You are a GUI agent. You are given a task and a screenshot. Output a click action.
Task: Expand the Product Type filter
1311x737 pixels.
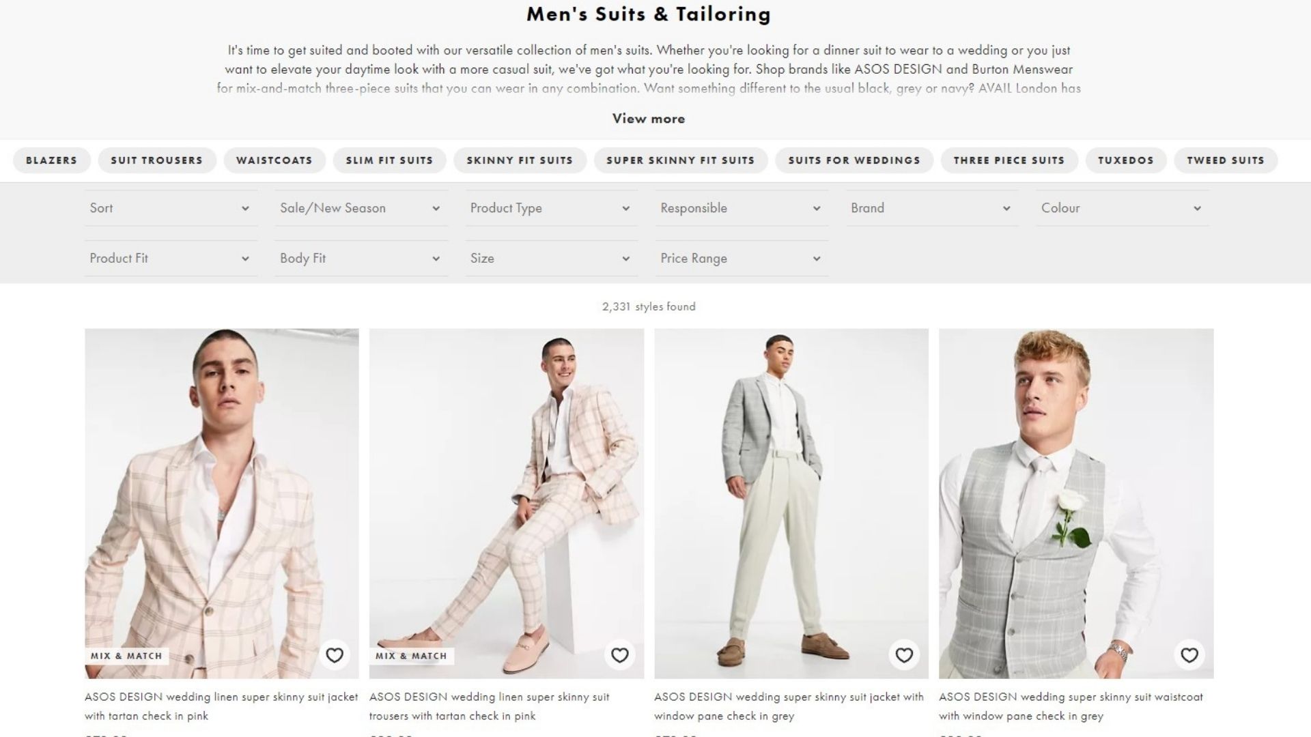click(550, 208)
